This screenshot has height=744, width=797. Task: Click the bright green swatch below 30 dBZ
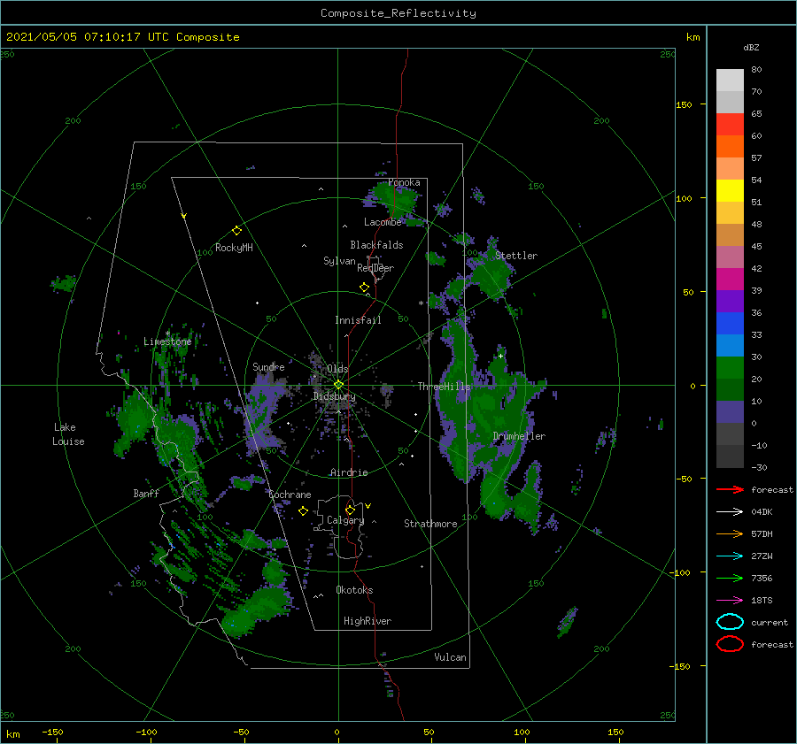click(x=730, y=368)
